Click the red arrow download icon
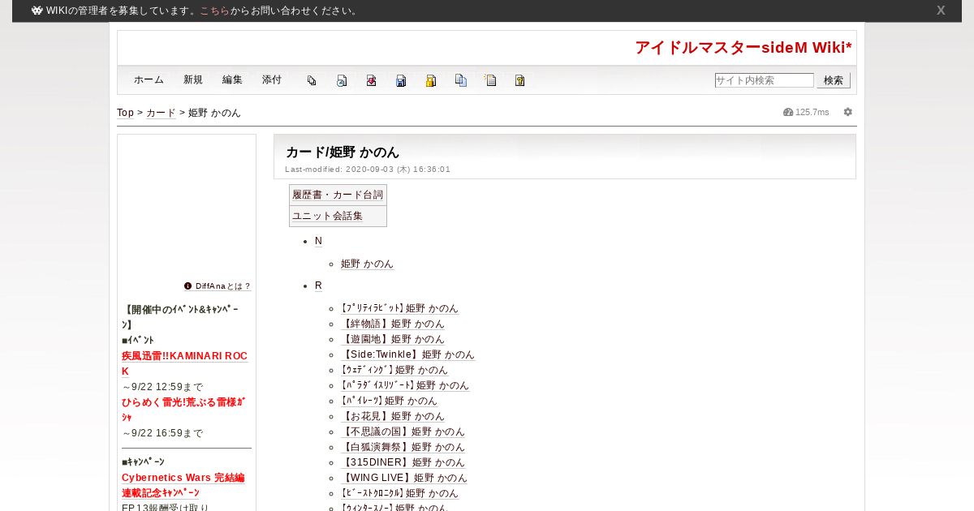The width and height of the screenshot is (974, 511). pos(371,80)
